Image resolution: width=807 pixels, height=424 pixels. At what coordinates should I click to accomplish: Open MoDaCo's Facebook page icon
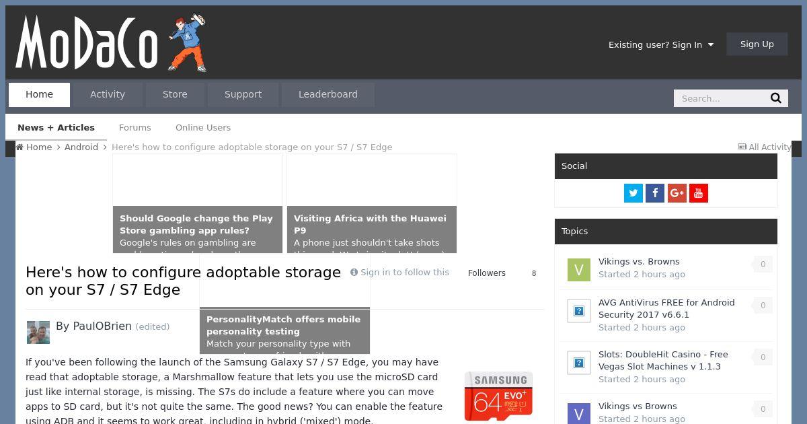[655, 193]
